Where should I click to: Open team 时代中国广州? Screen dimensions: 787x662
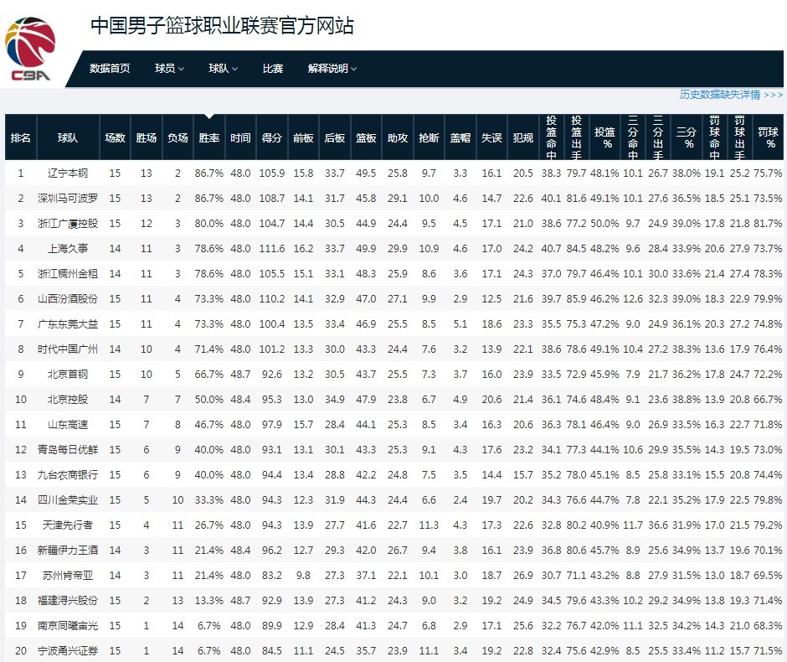coord(68,349)
